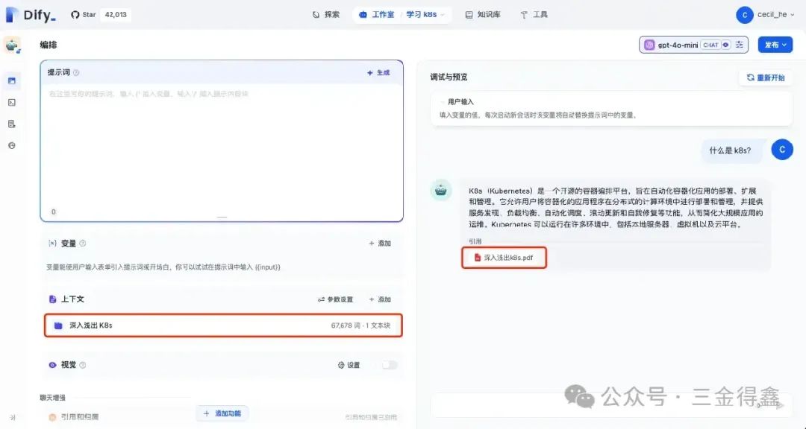Select the orchestrate panel icon in the sidebar

[x=12, y=80]
